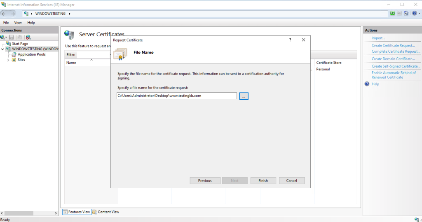This screenshot has width=422, height=222.
Task: Click the Save connections floppy icon
Action: tap(11, 37)
